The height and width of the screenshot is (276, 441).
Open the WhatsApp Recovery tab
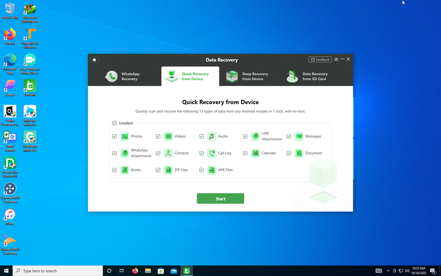click(128, 76)
